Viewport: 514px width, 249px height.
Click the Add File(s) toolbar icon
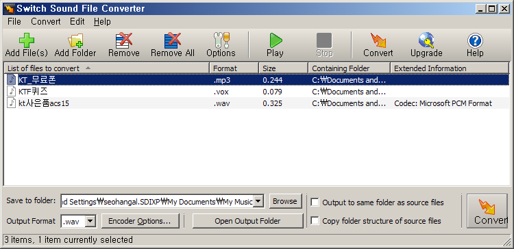27,40
